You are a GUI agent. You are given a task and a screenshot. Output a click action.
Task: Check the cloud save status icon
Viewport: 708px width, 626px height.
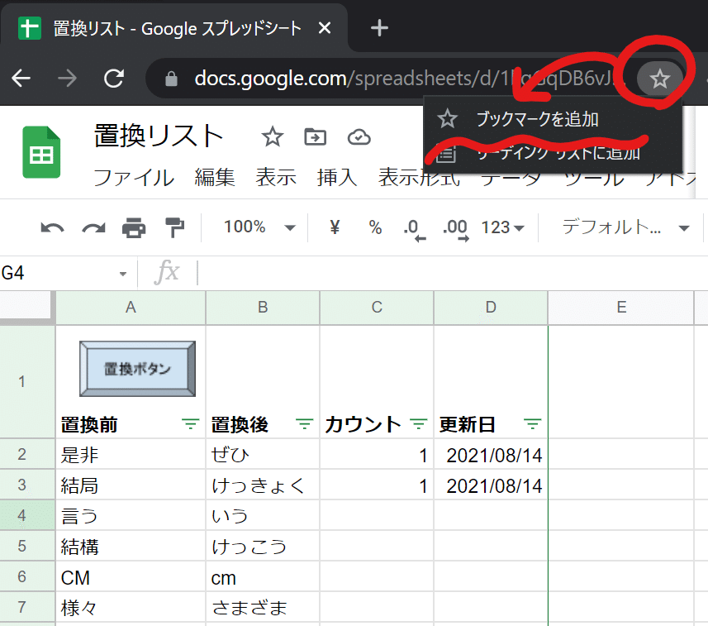tap(359, 137)
